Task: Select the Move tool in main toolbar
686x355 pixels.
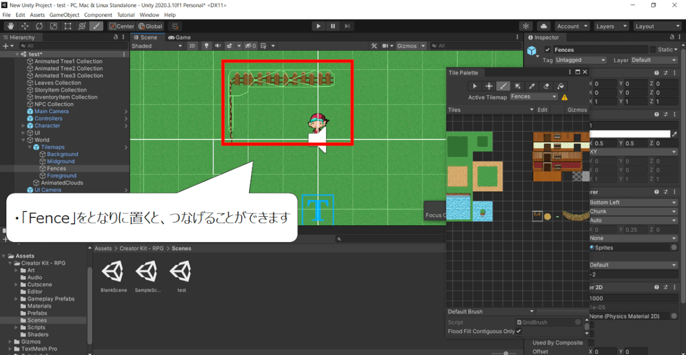Action: (25, 26)
